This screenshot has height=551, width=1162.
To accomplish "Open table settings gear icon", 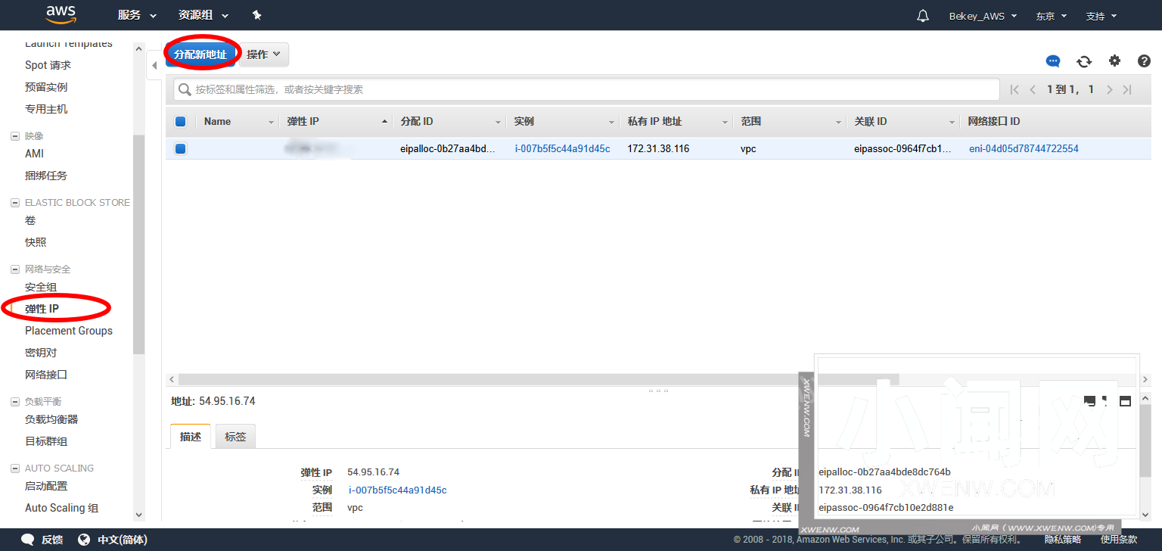I will [1114, 61].
